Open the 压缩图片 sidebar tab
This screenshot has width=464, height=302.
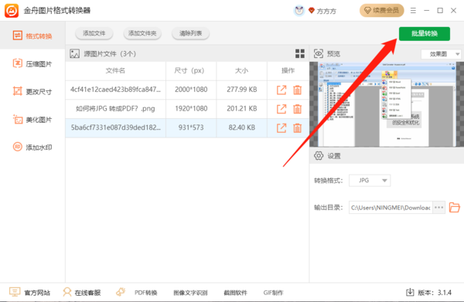(x=32, y=64)
